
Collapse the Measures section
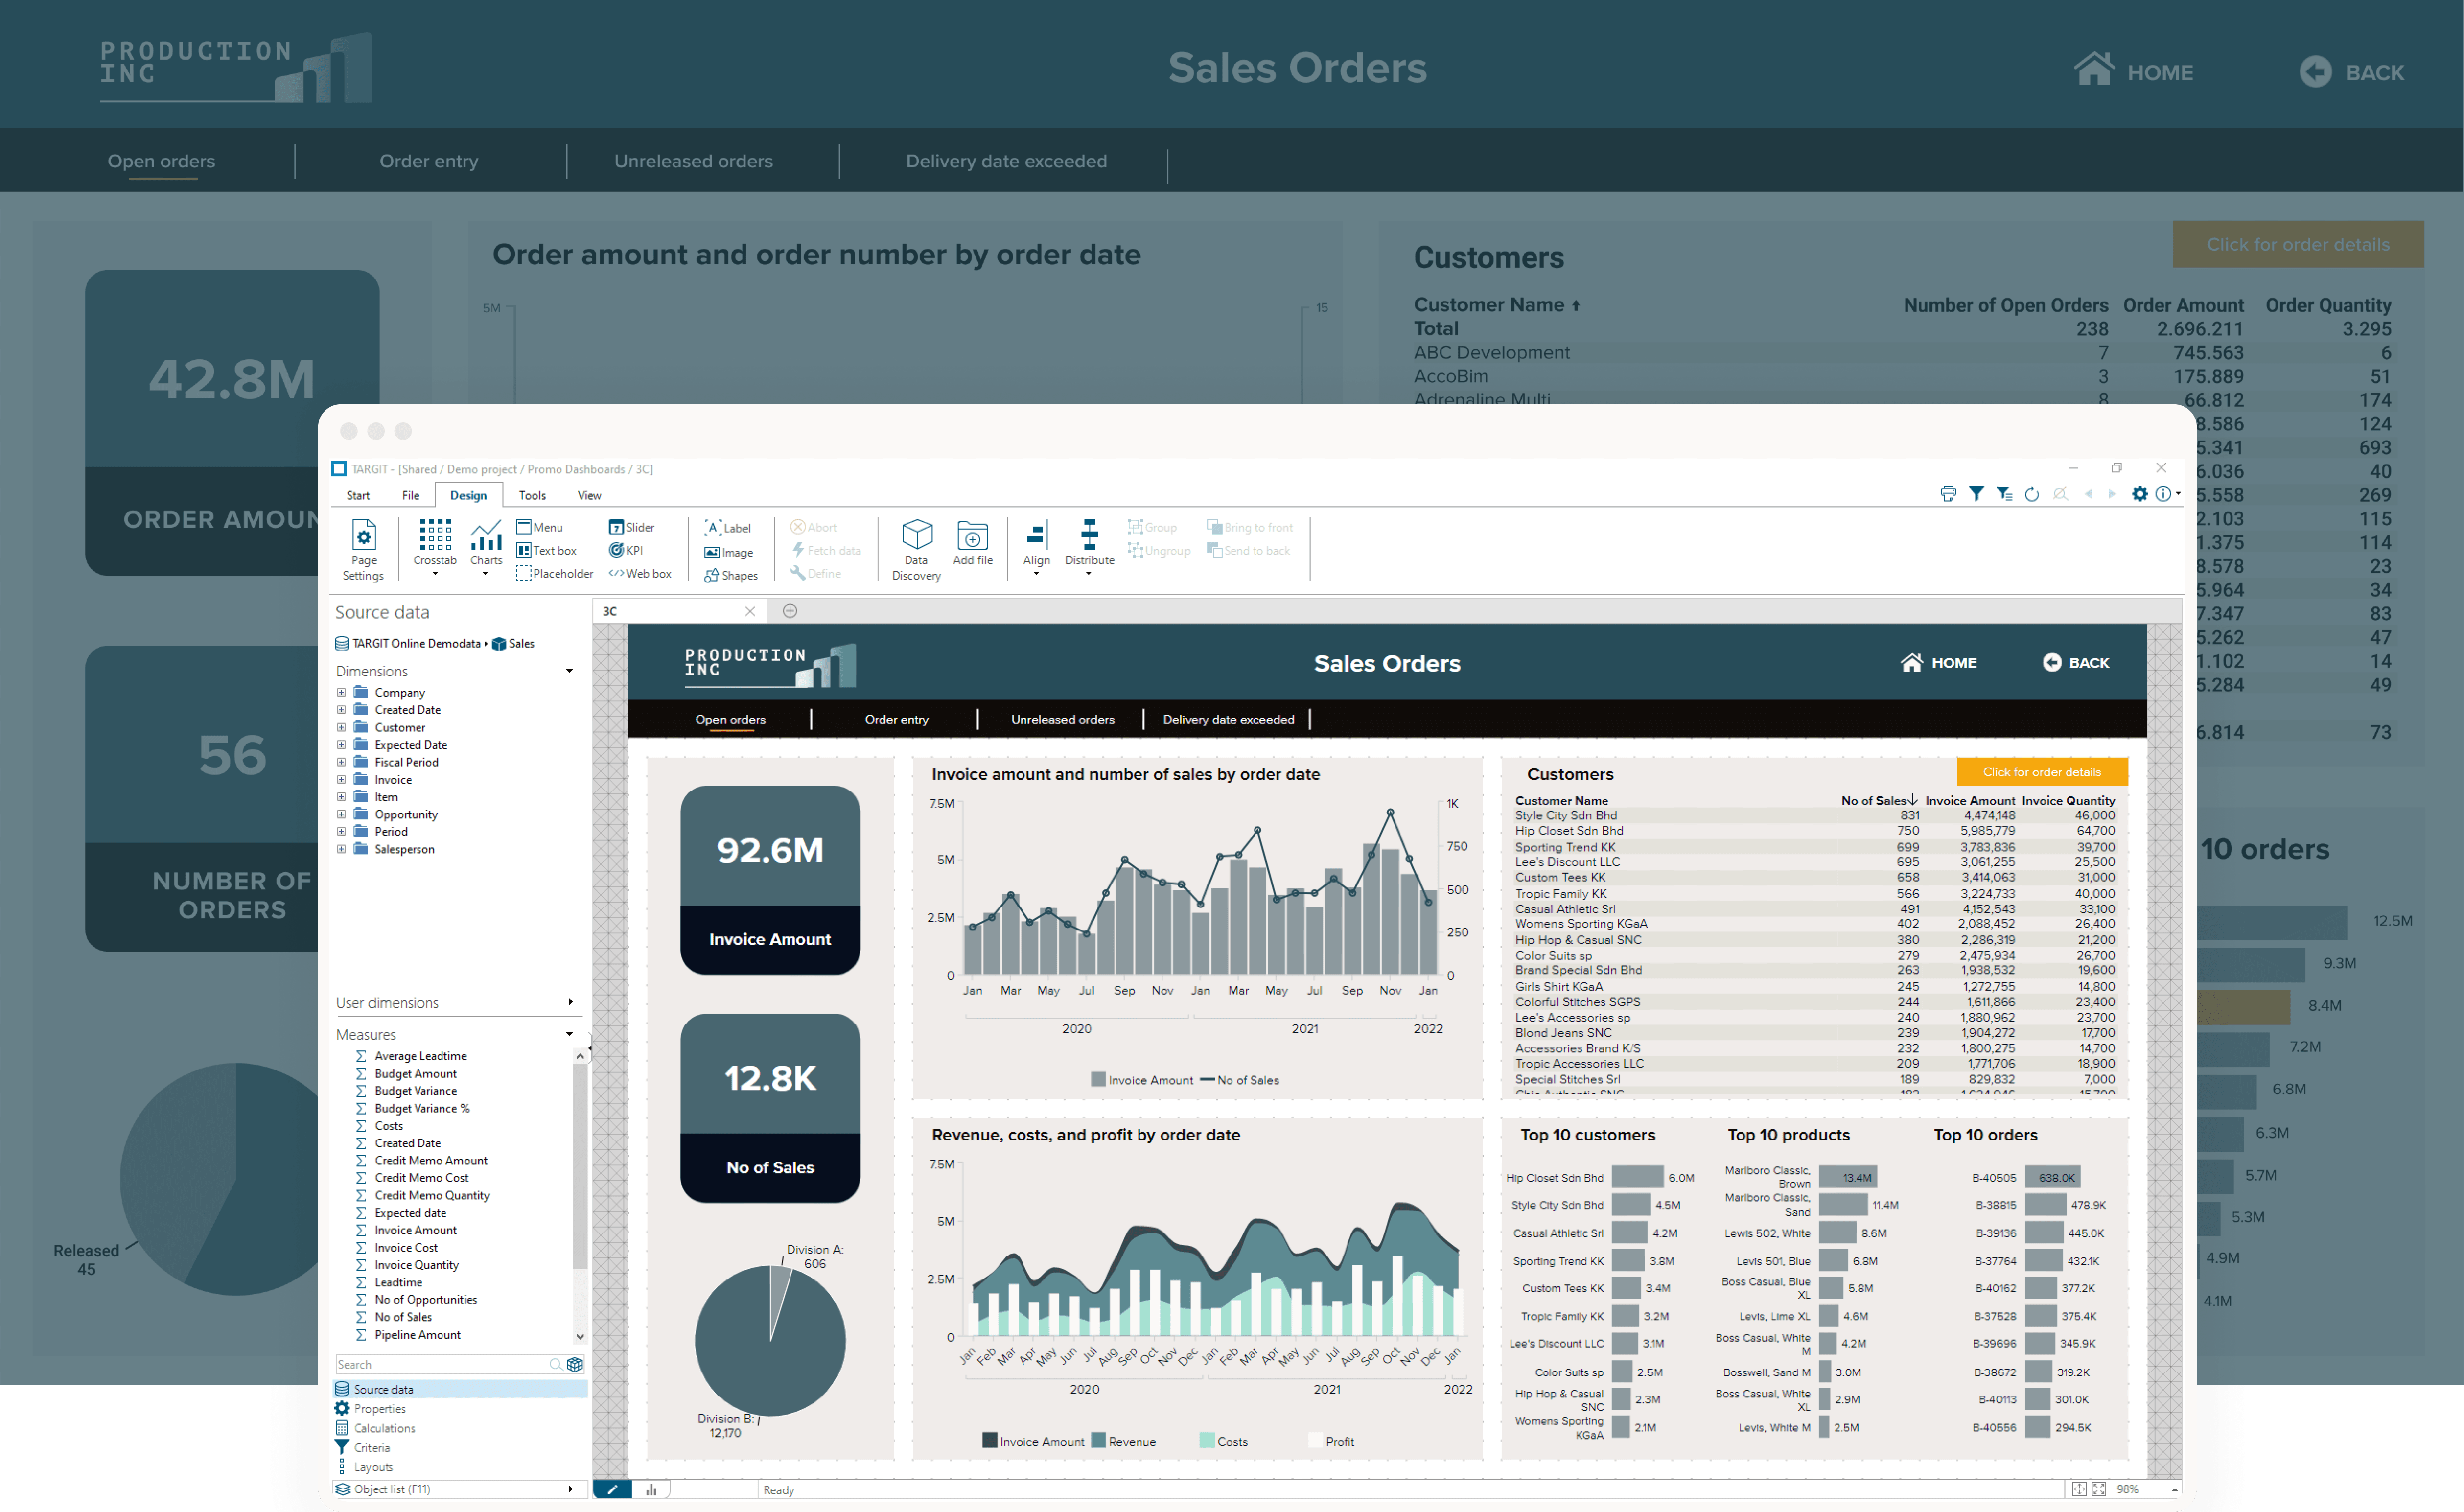pyautogui.click(x=570, y=1034)
